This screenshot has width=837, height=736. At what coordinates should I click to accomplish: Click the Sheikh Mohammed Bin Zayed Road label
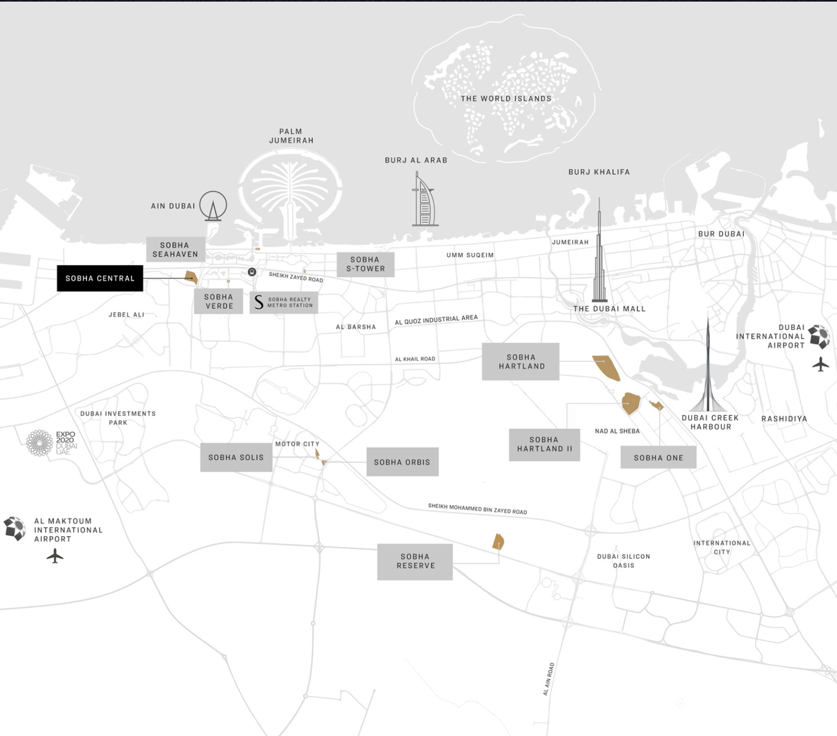(x=478, y=509)
